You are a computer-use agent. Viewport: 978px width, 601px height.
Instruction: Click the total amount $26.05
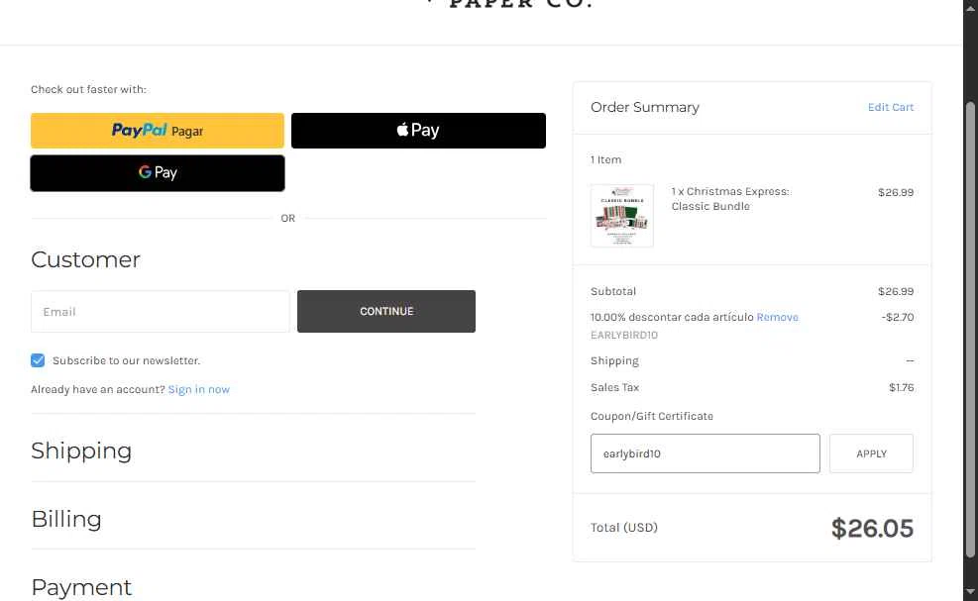(872, 528)
